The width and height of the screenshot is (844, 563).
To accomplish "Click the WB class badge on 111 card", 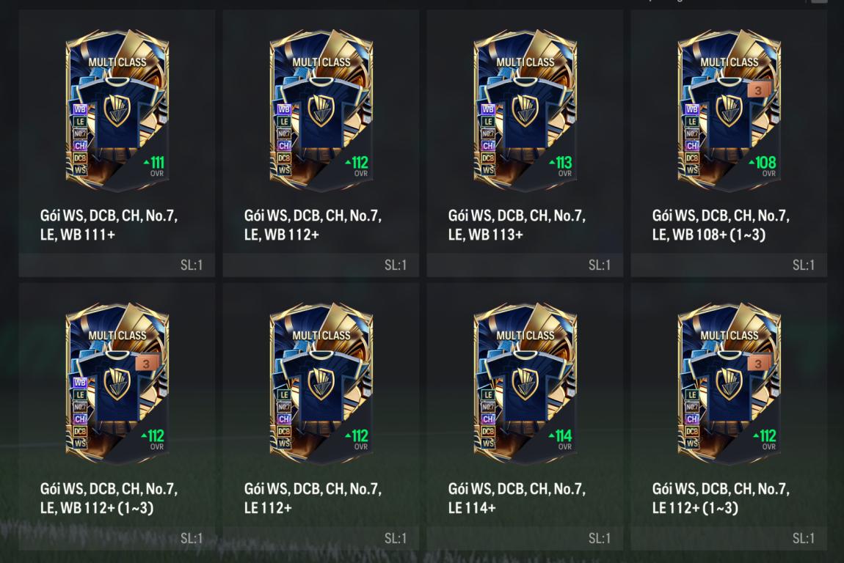I will [x=80, y=109].
